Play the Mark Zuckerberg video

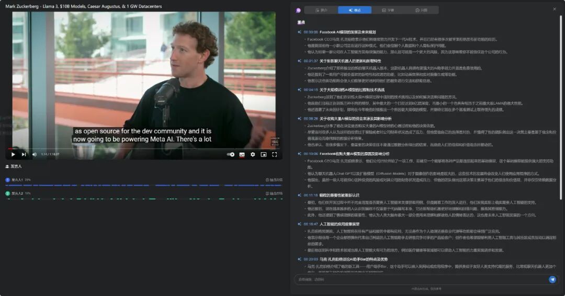(x=13, y=154)
